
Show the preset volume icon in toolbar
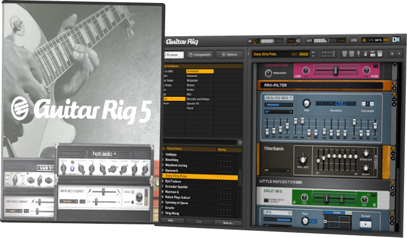pyautogui.click(x=373, y=53)
